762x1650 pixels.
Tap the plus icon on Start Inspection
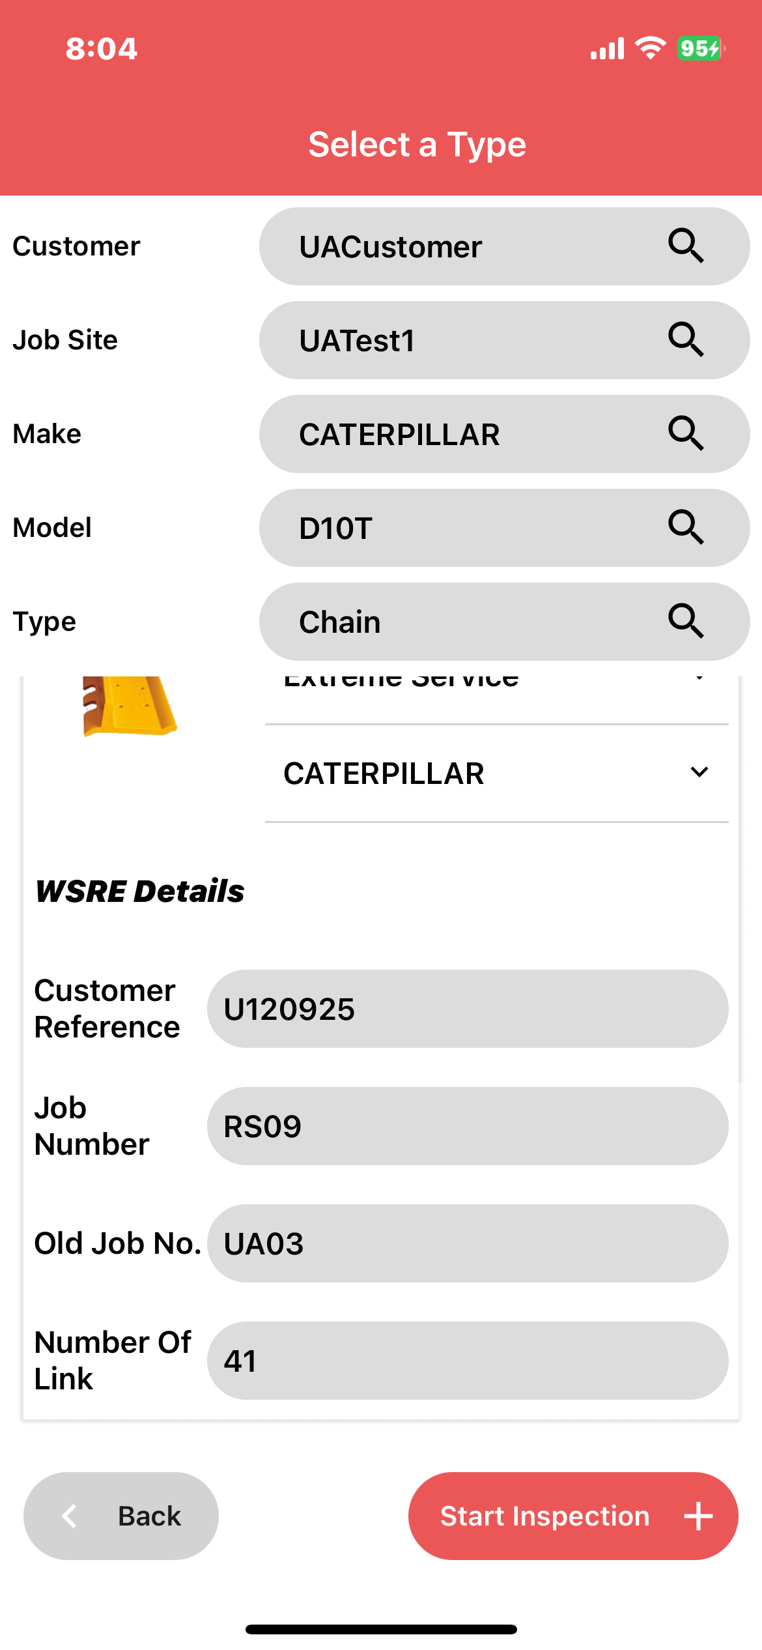click(698, 1516)
